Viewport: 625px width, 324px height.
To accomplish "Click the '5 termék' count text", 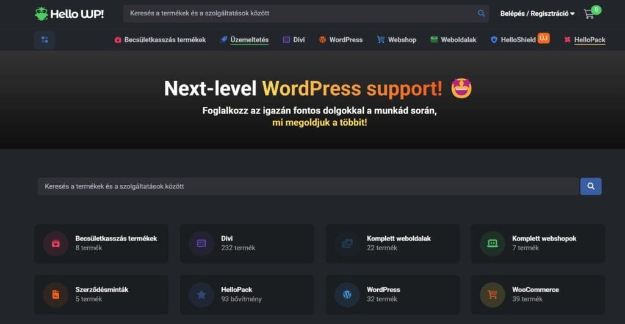I will (x=89, y=299).
